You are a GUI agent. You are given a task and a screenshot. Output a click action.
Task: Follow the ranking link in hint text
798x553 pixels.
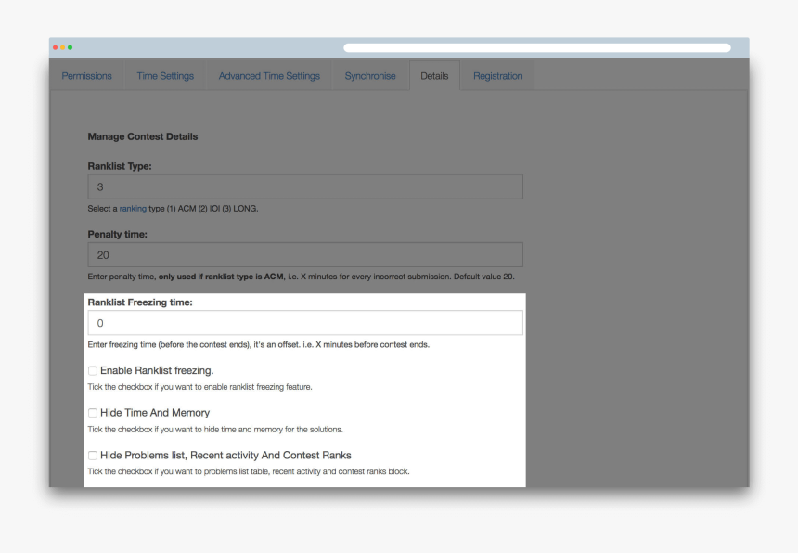tap(133, 209)
